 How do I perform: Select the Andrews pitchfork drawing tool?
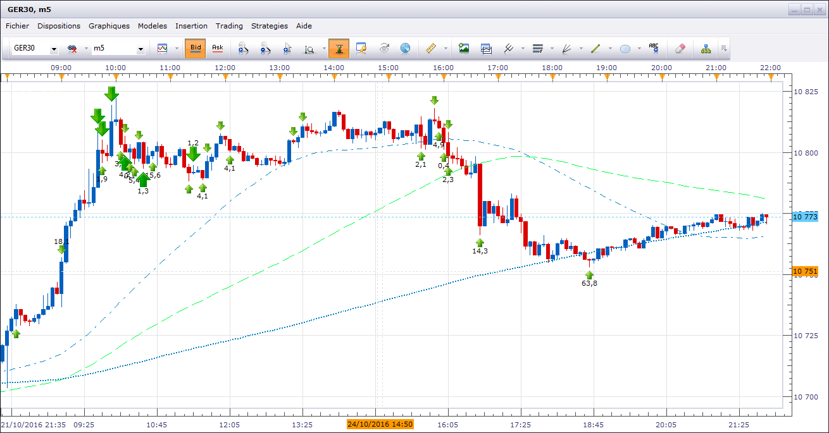[508, 48]
